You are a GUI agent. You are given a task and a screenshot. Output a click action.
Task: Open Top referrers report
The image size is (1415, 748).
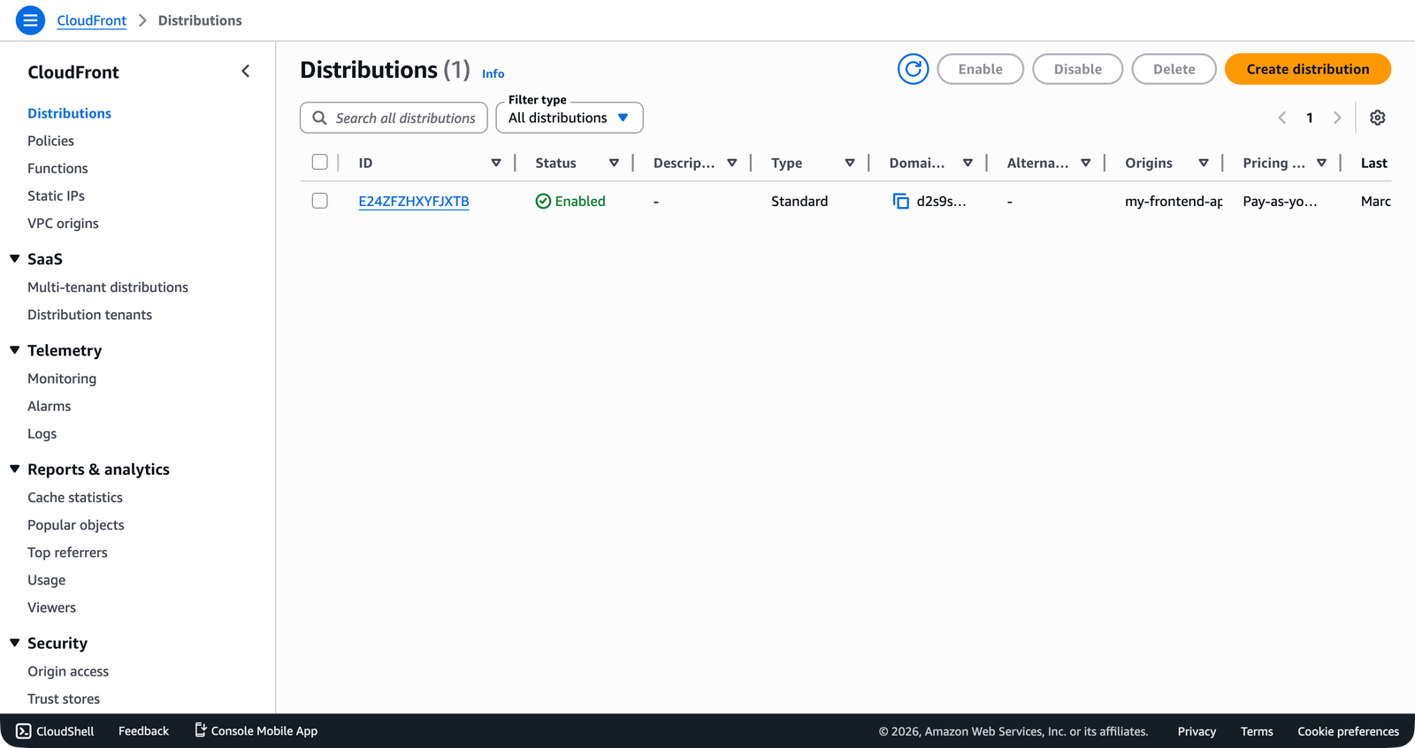coord(67,553)
